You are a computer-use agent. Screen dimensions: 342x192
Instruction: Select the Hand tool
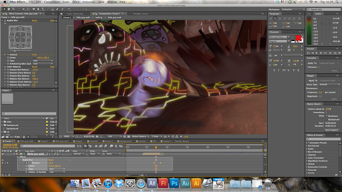9,9
